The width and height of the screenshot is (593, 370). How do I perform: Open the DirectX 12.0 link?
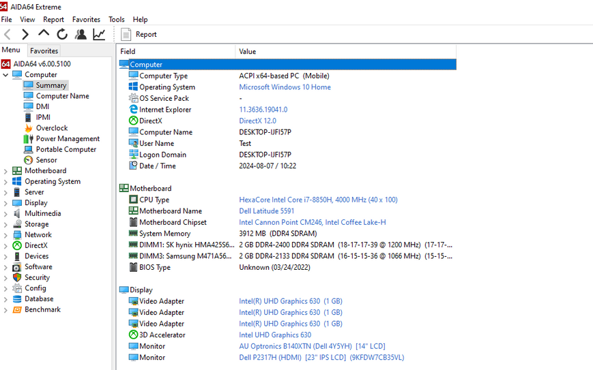click(257, 121)
